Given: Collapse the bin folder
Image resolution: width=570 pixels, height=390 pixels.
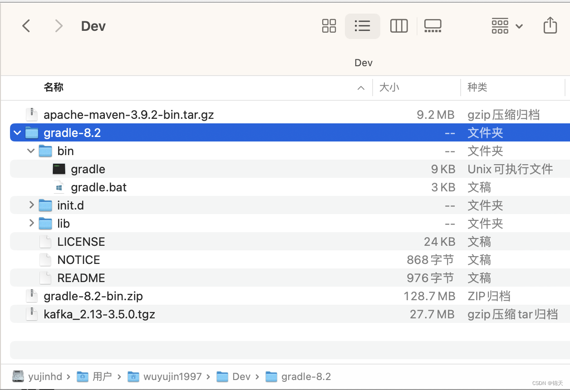Looking at the screenshot, I should (30, 151).
